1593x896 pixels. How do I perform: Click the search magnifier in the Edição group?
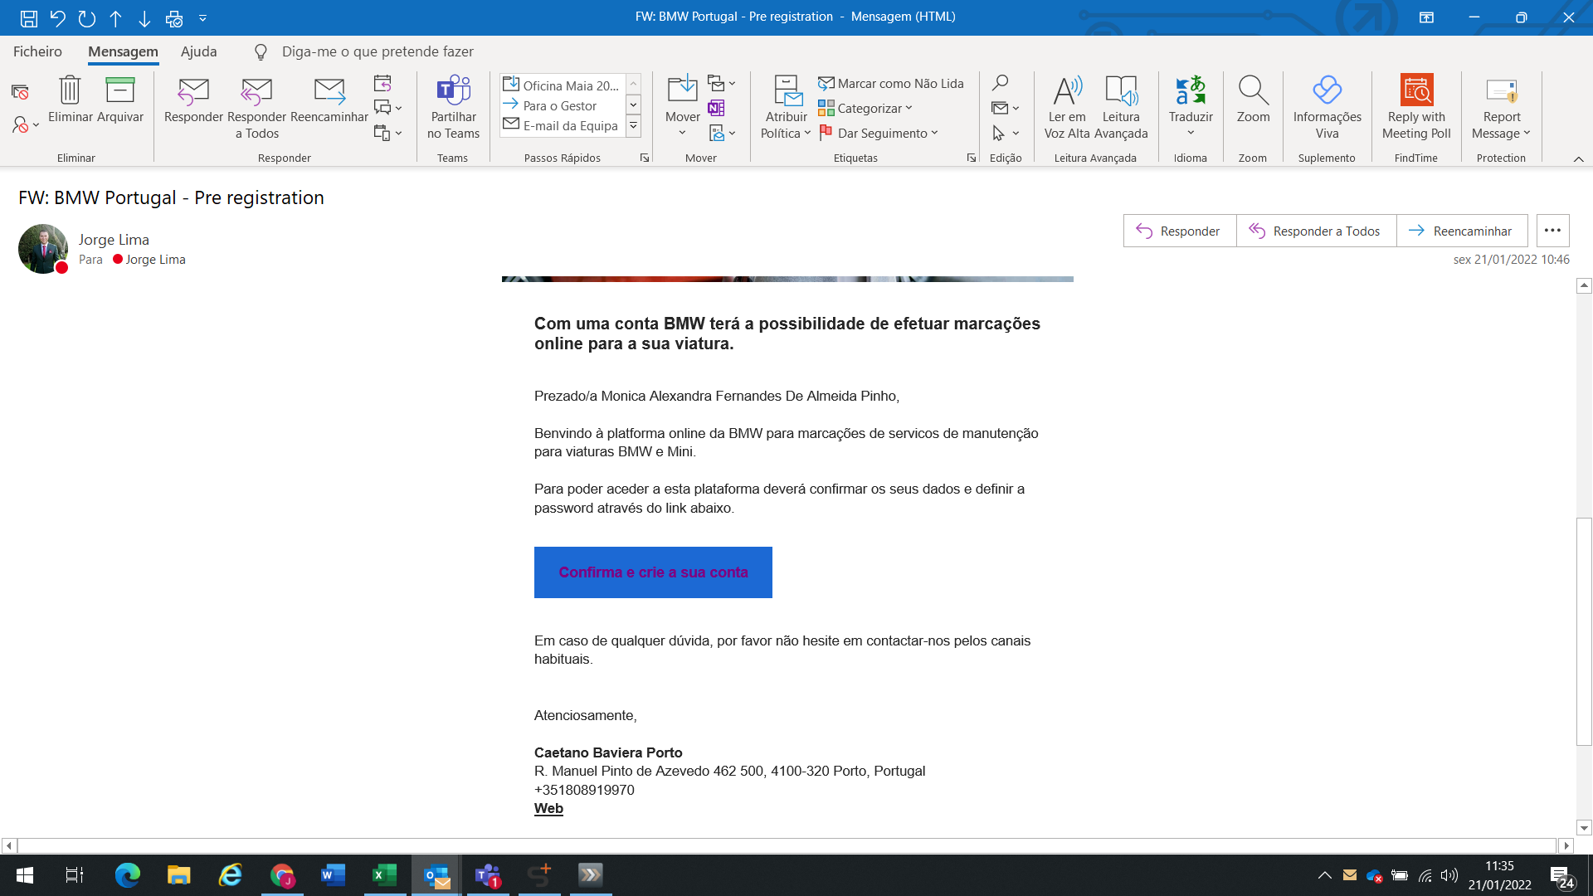pyautogui.click(x=1001, y=83)
